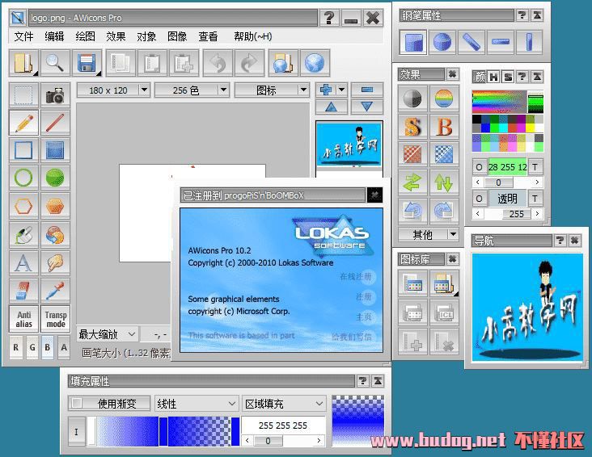
Task: Click the 主页 link in about dialog
Action: tap(364, 317)
